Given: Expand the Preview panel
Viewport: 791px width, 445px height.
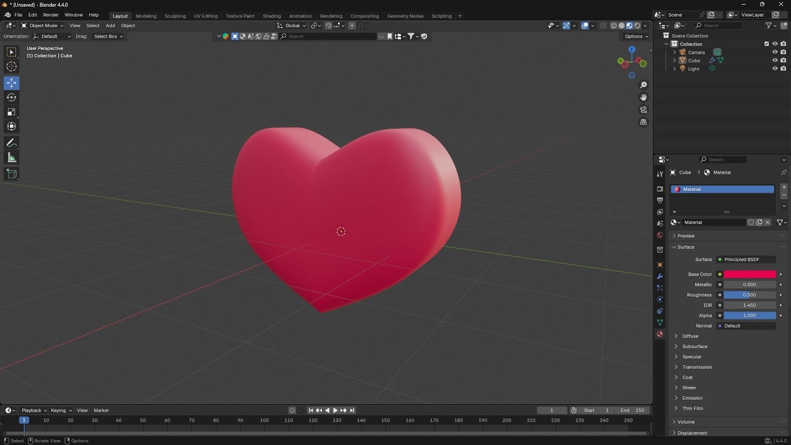Looking at the screenshot, I should pos(727,235).
